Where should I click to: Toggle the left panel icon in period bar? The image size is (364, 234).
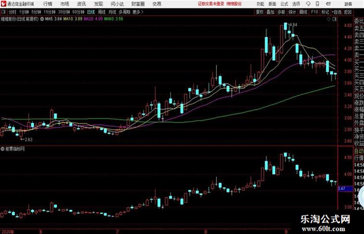(3, 12)
